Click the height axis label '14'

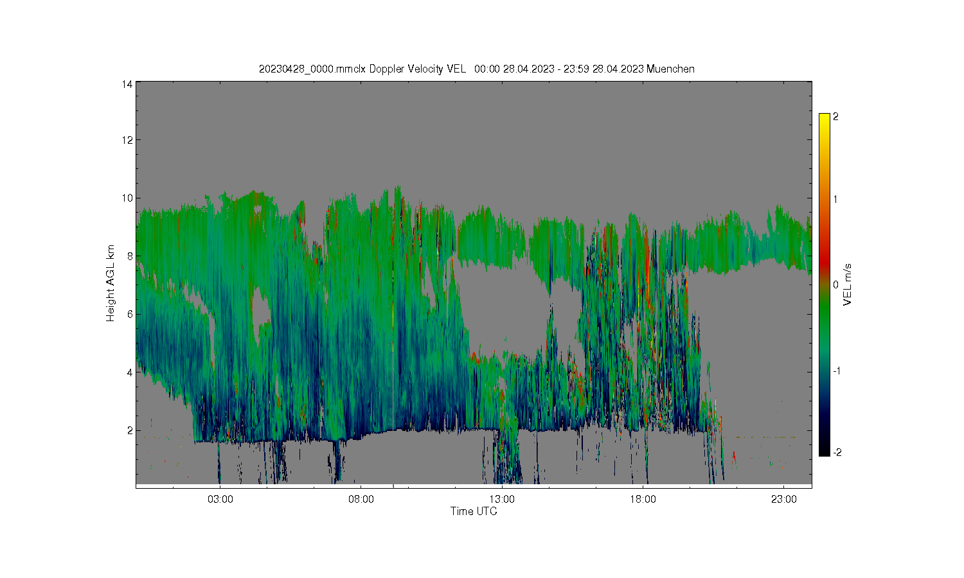127,84
